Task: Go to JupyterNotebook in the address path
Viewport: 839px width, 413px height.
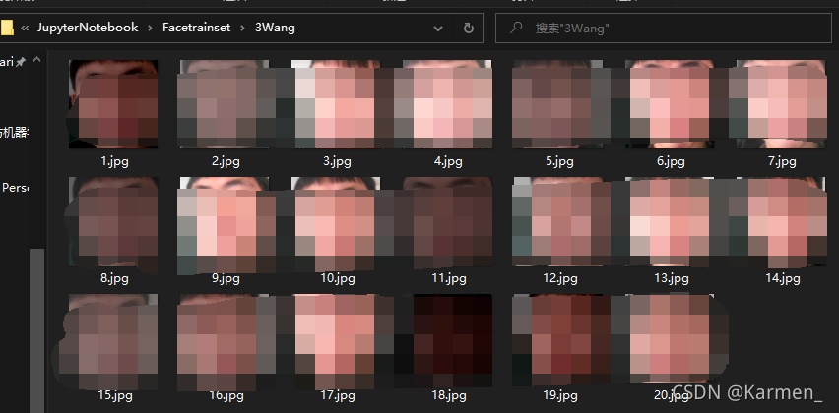Action: pyautogui.click(x=88, y=28)
